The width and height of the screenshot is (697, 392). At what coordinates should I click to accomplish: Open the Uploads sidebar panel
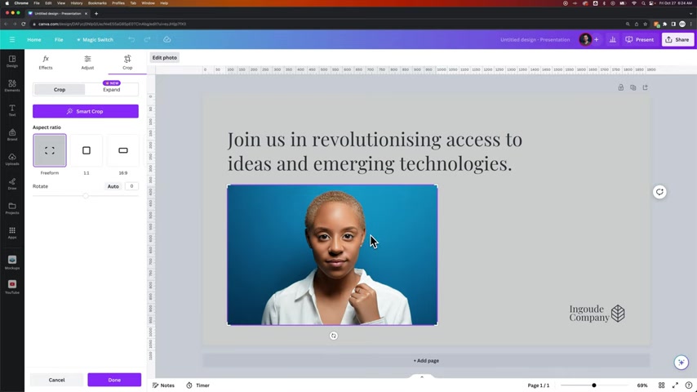coord(12,159)
